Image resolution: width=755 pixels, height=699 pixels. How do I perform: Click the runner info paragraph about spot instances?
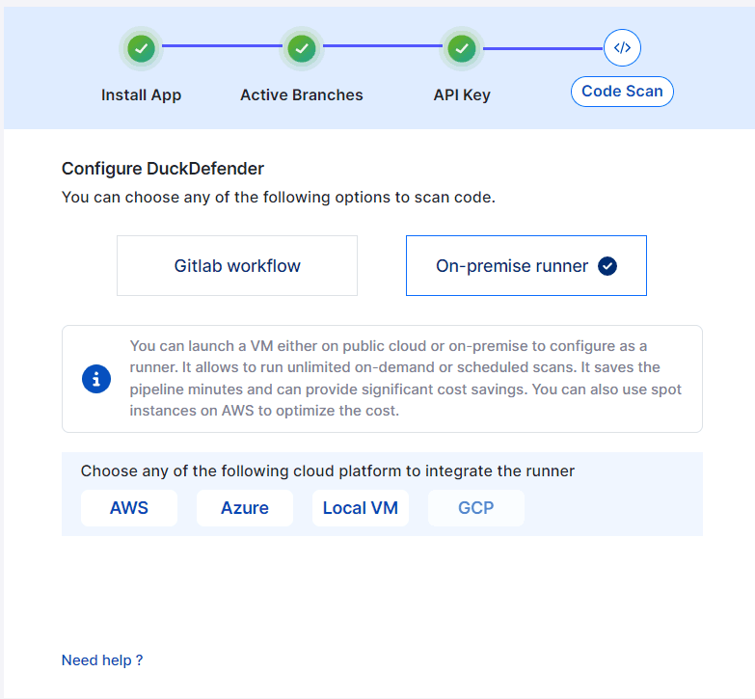[405, 378]
